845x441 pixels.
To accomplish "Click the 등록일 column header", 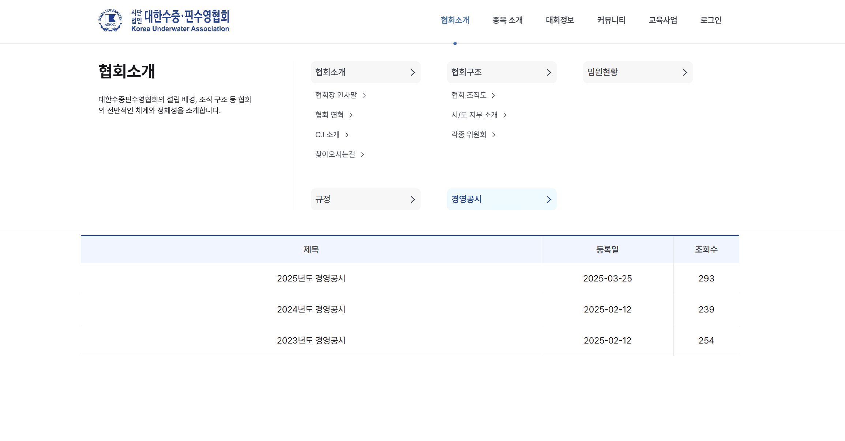I will [607, 250].
